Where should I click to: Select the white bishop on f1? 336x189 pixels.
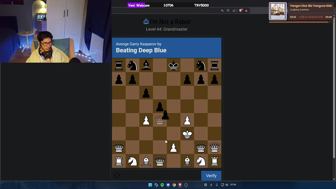[187, 161]
